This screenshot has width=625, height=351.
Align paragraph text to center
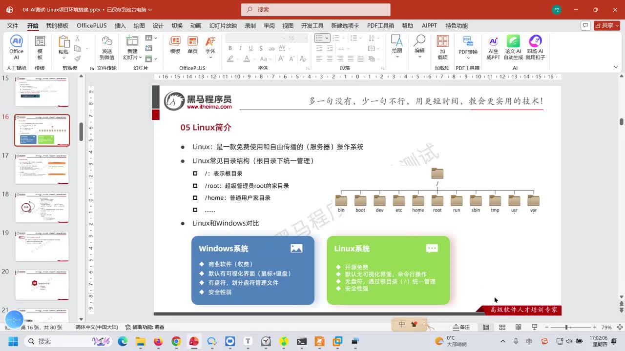[330, 58]
